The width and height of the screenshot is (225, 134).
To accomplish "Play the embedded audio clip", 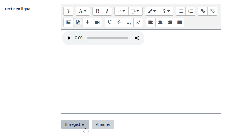I will (69, 38).
